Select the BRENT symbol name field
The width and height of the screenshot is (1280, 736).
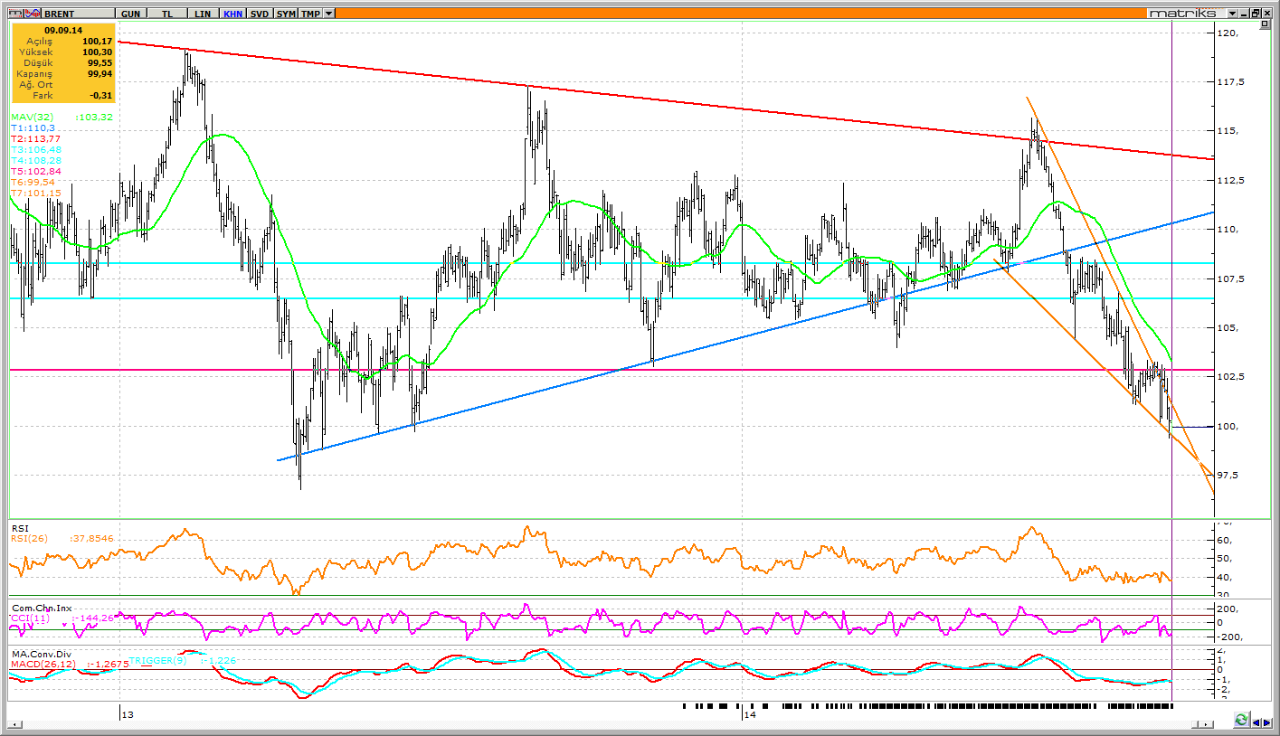[78, 14]
